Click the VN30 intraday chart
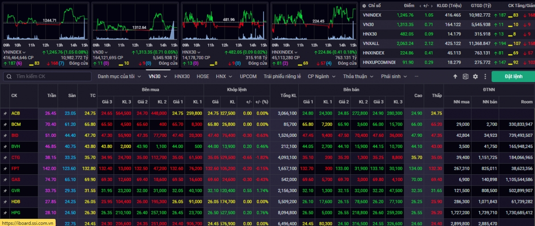535x226 pixels. [x=136, y=22]
